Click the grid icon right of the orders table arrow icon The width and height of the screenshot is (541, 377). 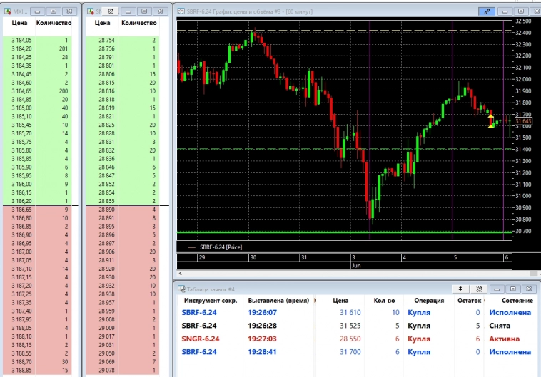point(479,289)
